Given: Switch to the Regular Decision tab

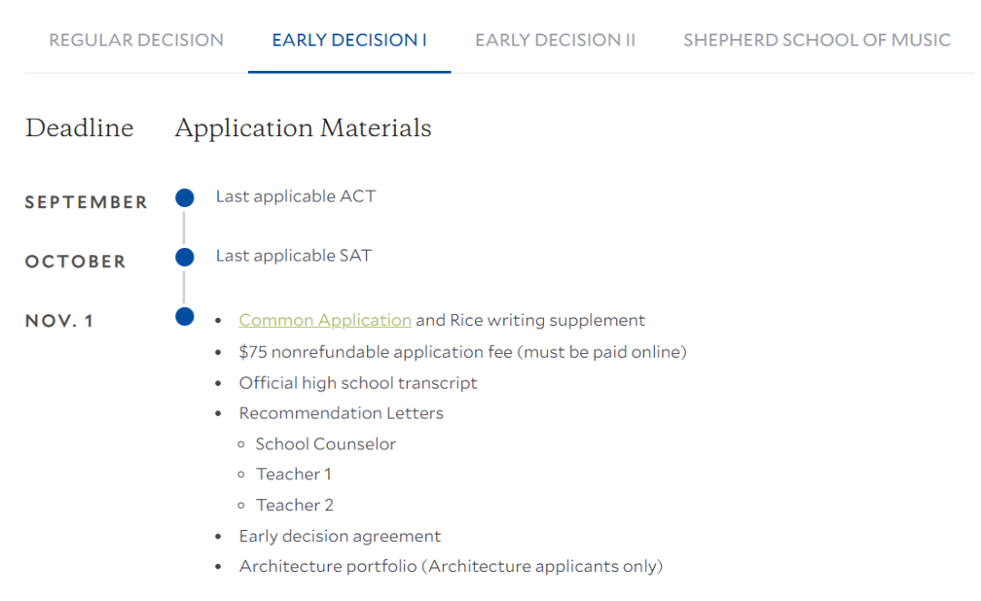Looking at the screenshot, I should pos(135,40).
